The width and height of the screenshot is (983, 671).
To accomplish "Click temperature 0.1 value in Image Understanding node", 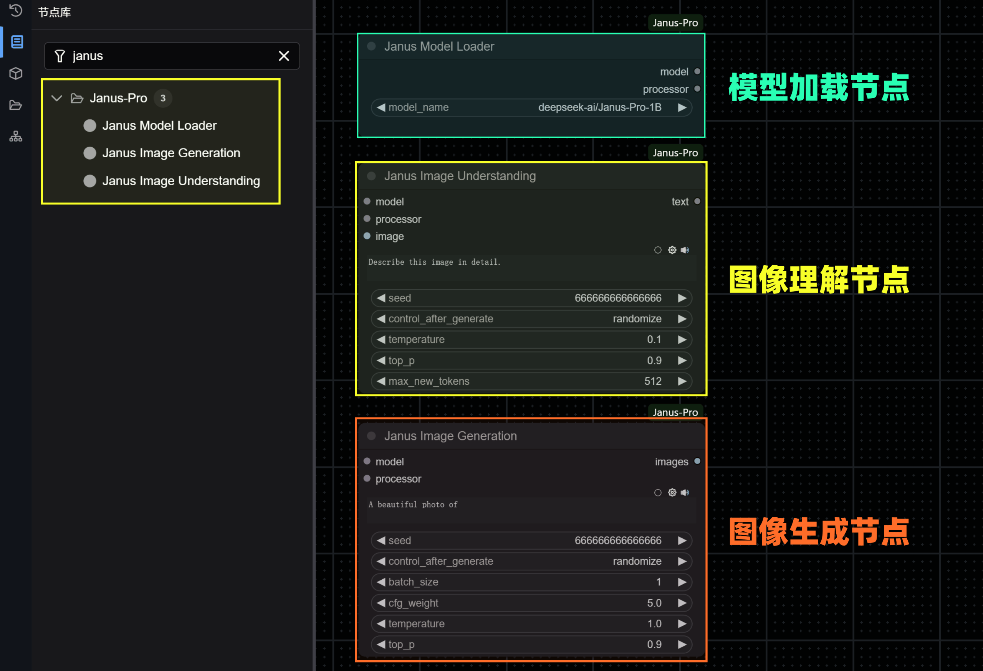I will pos(654,339).
